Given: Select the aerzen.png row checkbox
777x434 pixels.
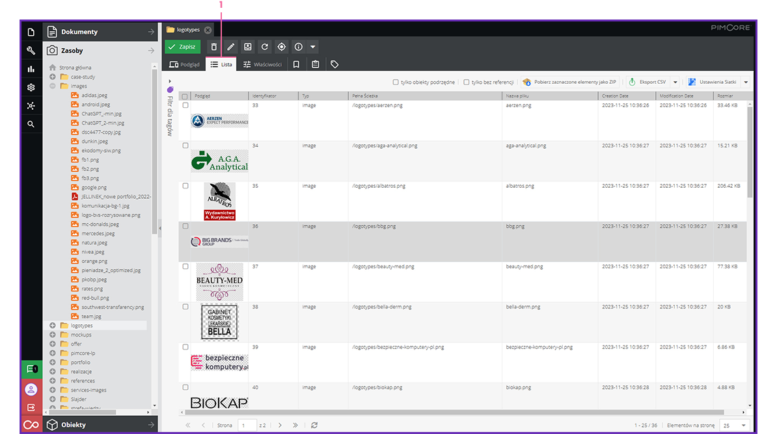Looking at the screenshot, I should pyautogui.click(x=185, y=105).
